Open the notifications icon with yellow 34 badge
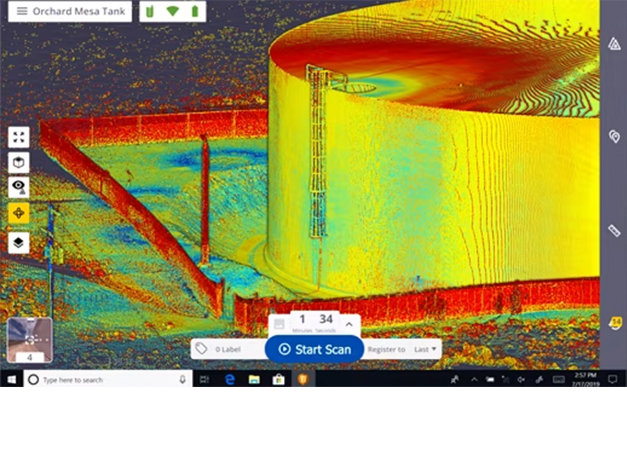 [x=616, y=323]
